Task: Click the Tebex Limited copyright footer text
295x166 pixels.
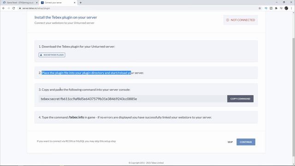Action: tap(146, 163)
